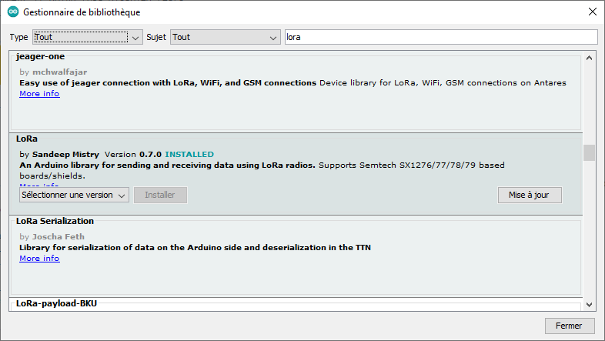605x341 pixels.
Task: Click author name mchwalfajar
Action: [x=59, y=72]
